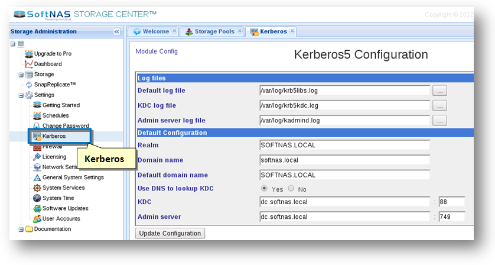Collapse the Settings tree node
The height and width of the screenshot is (265, 495).
click(x=21, y=95)
